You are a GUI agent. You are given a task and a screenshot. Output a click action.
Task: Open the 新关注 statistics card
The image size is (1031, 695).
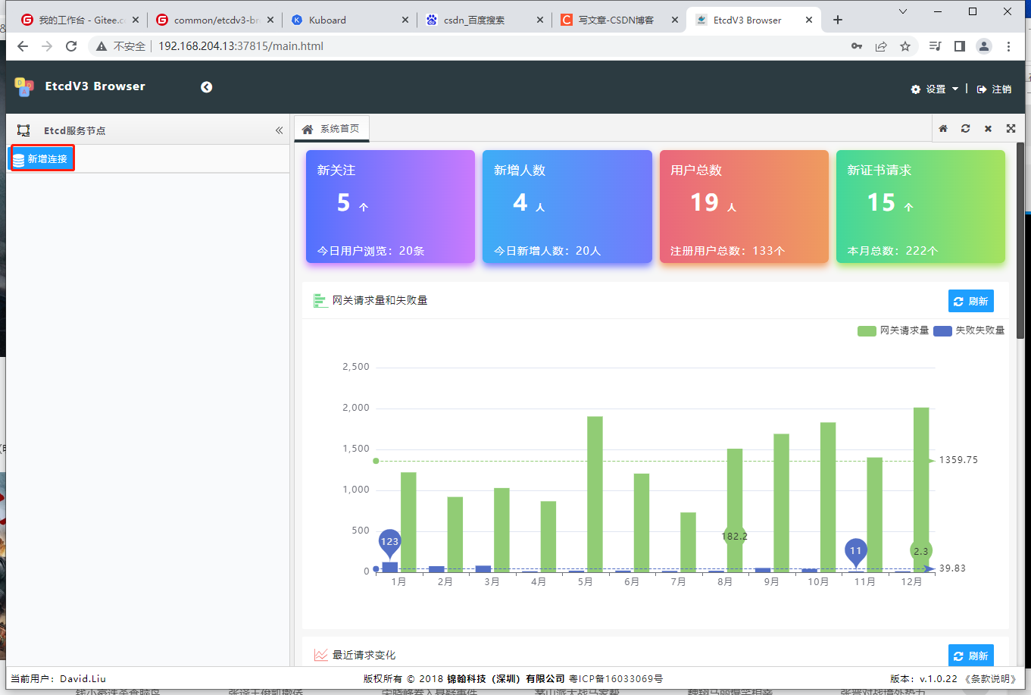[x=390, y=207]
